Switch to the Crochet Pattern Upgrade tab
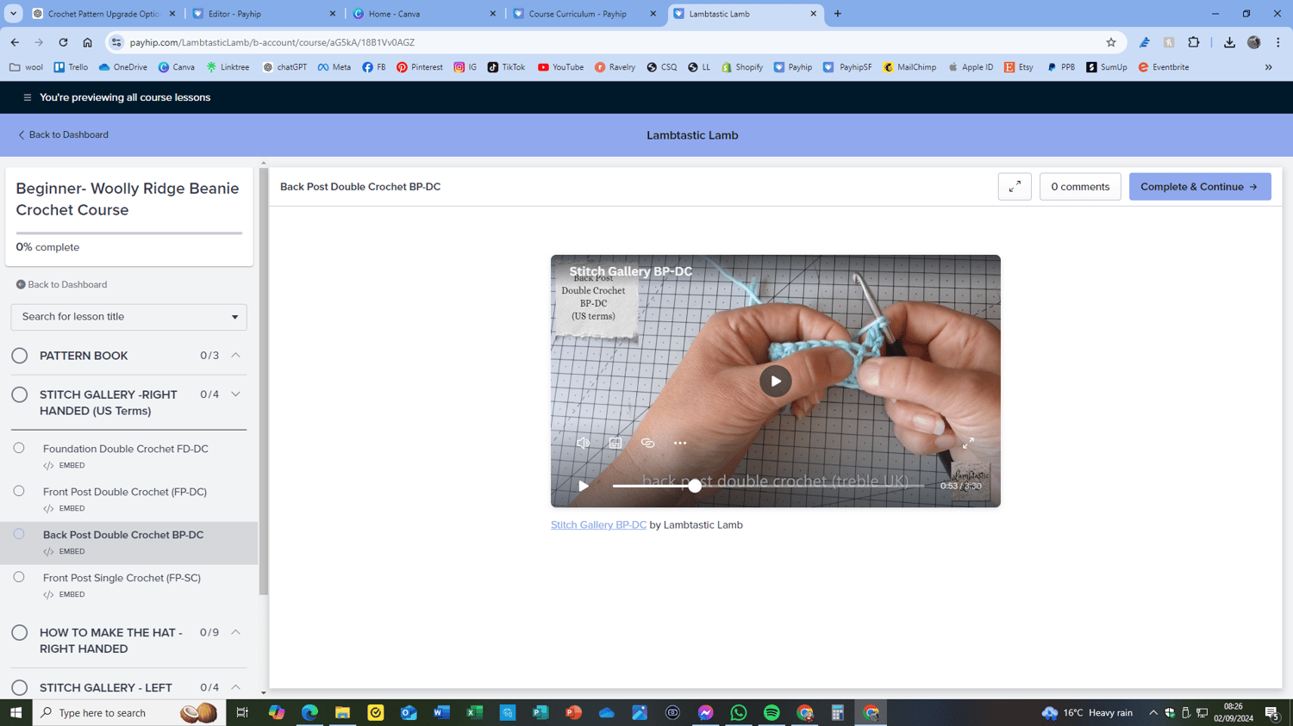The image size is (1293, 726). click(x=104, y=14)
